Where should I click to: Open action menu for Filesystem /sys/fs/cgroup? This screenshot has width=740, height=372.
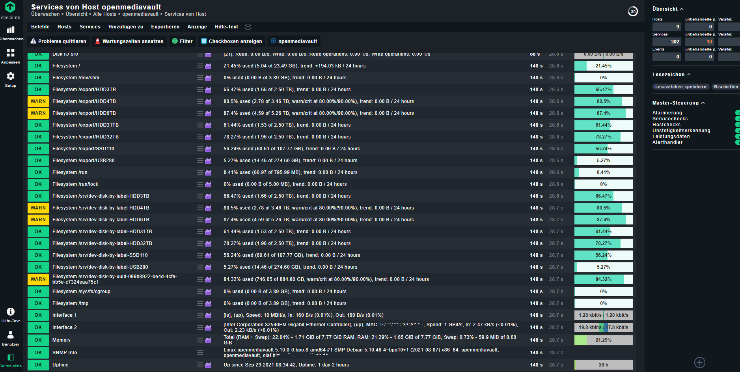click(200, 292)
